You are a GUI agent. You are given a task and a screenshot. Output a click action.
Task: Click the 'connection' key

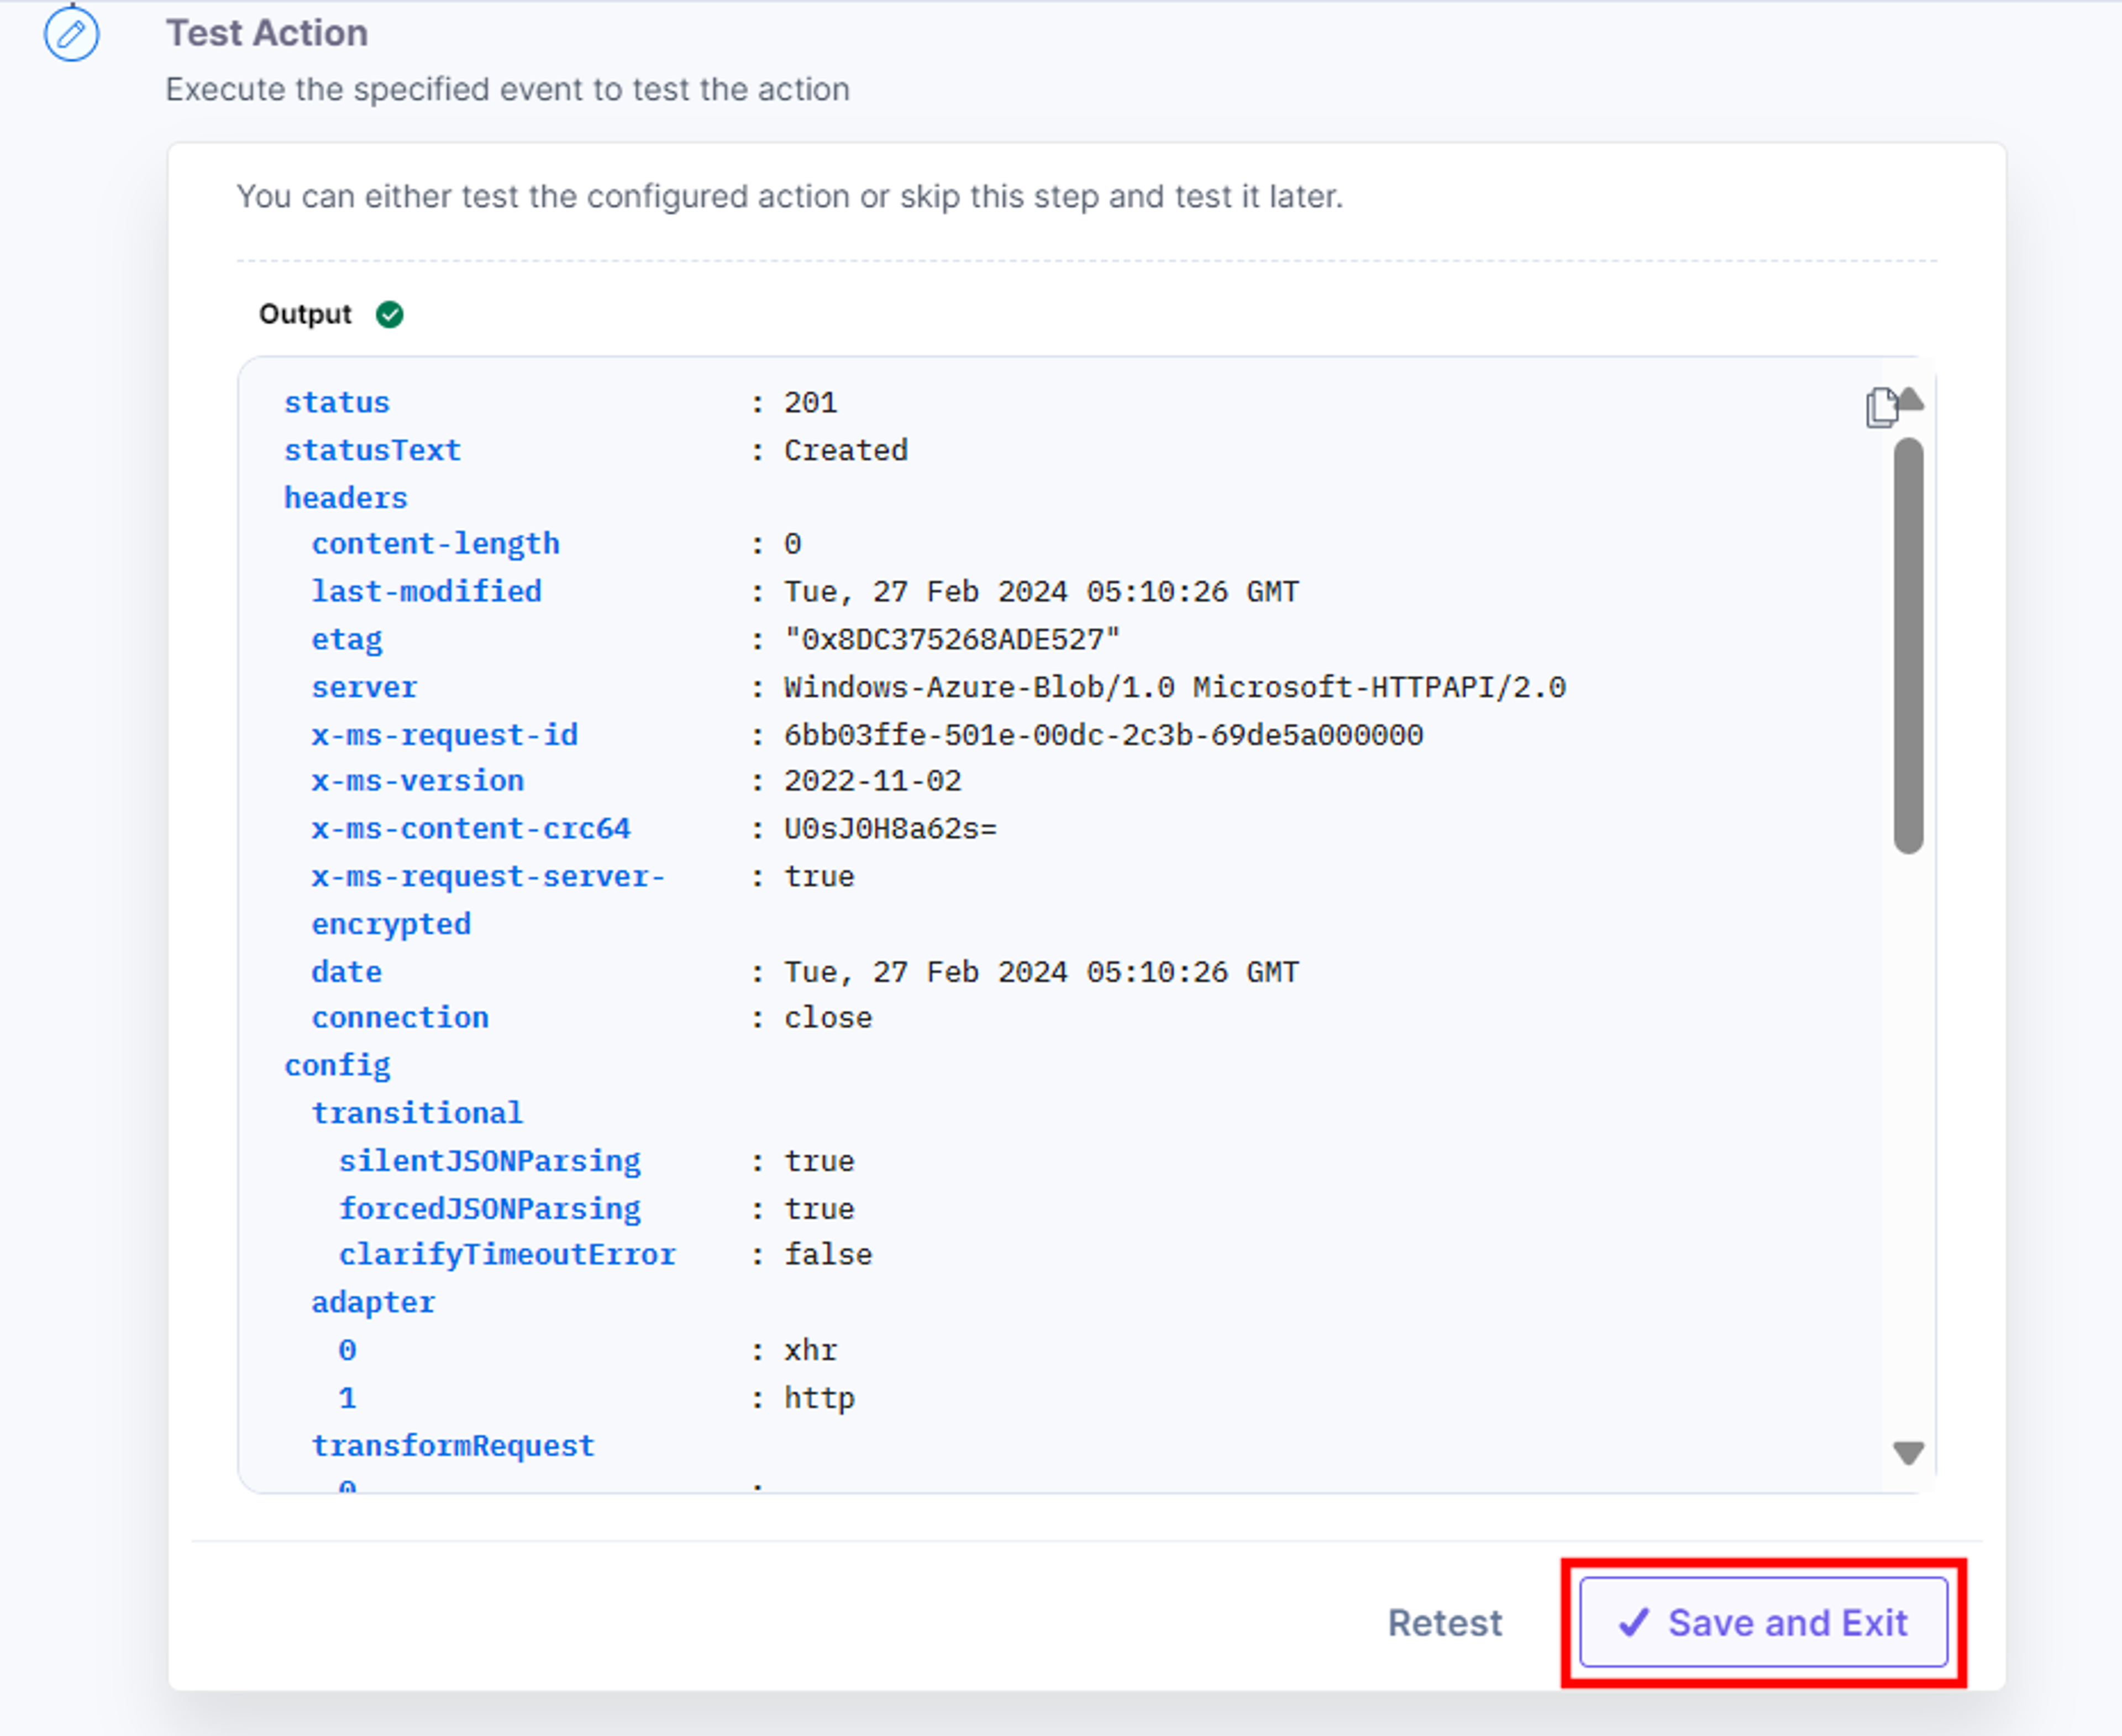[x=400, y=1017]
